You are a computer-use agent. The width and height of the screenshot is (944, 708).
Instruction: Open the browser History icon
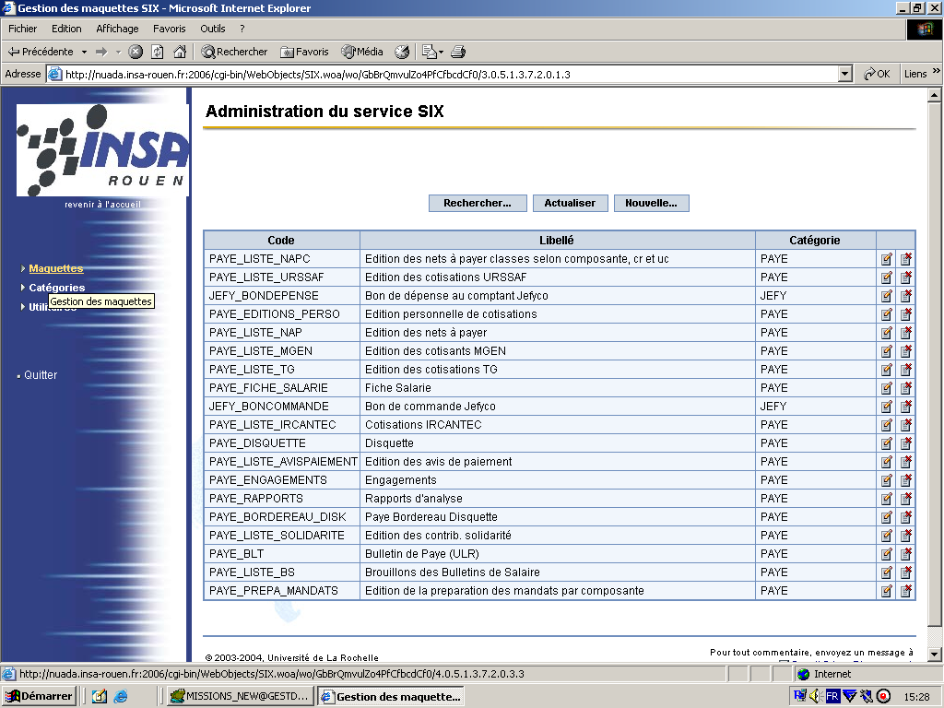tap(402, 52)
